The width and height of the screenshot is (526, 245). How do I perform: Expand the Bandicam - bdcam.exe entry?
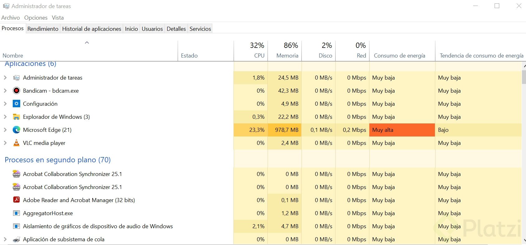coord(5,91)
